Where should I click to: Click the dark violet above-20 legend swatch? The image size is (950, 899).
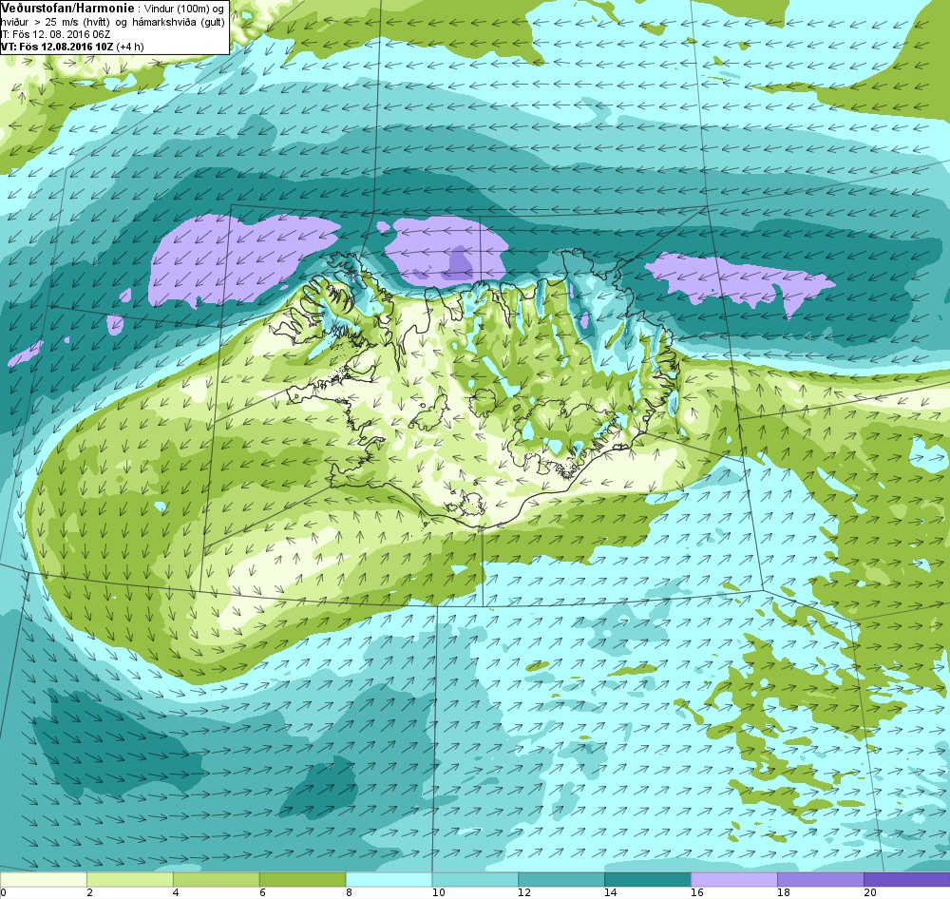click(907, 880)
